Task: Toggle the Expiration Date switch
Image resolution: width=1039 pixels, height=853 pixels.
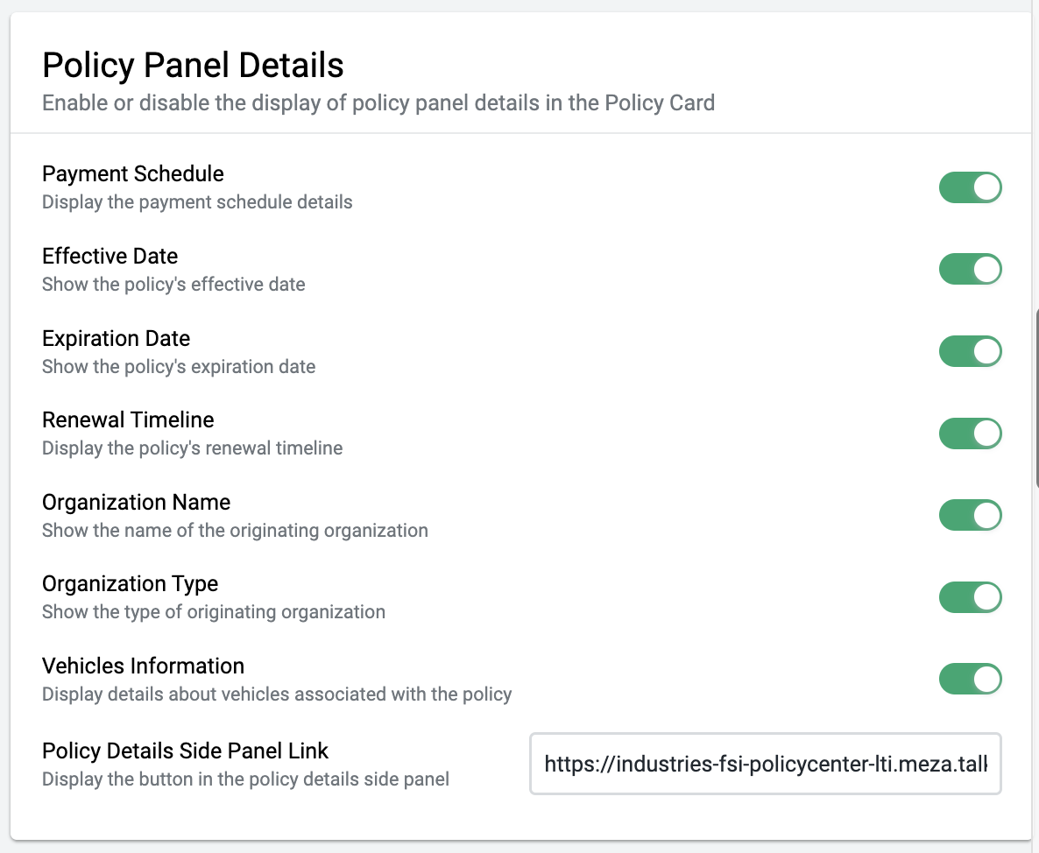Action: [970, 351]
